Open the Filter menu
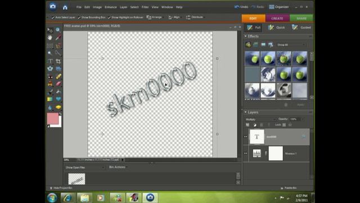The image size is (360, 203). 145,7
